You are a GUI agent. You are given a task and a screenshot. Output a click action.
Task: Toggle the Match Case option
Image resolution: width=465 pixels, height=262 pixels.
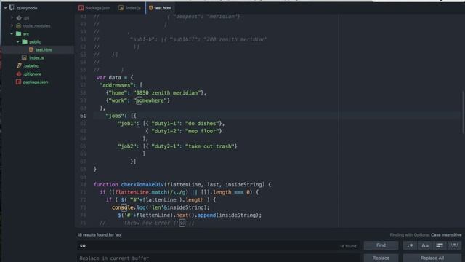tap(424, 245)
